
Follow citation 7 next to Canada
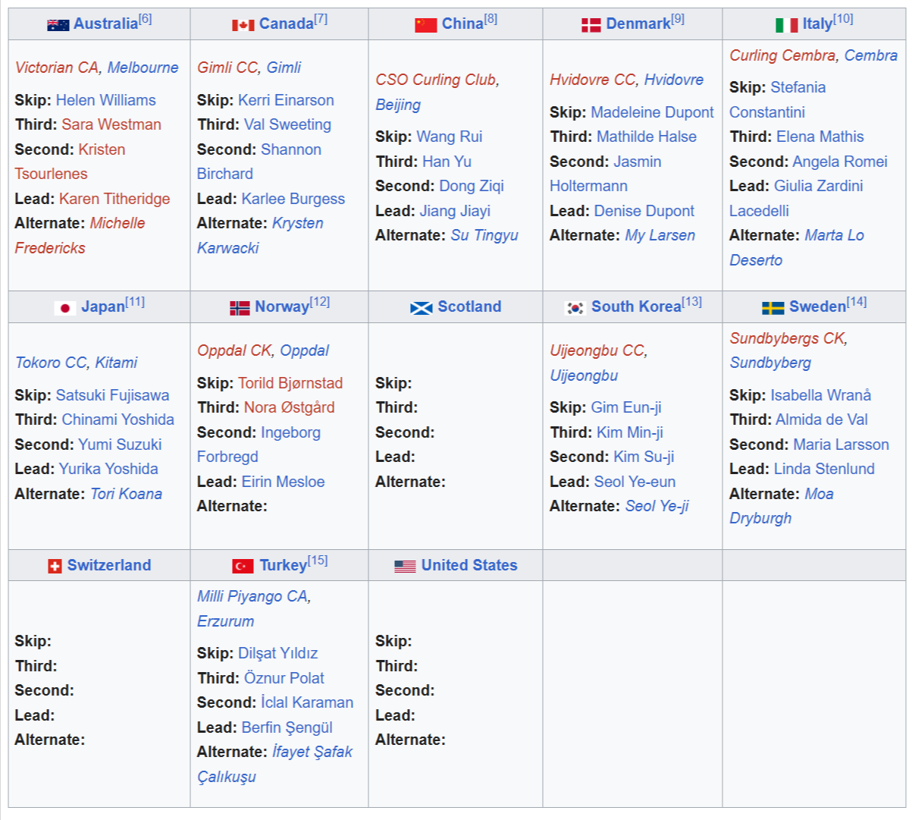click(x=321, y=20)
